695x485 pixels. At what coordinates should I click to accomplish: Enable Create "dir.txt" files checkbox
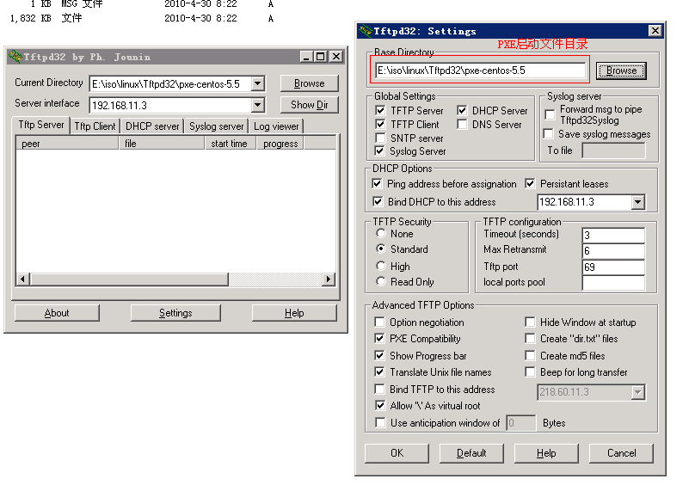pos(530,338)
